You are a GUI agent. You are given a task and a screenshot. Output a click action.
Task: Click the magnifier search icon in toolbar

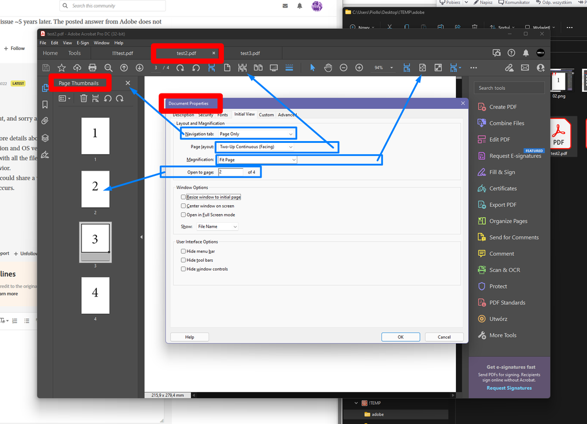108,68
